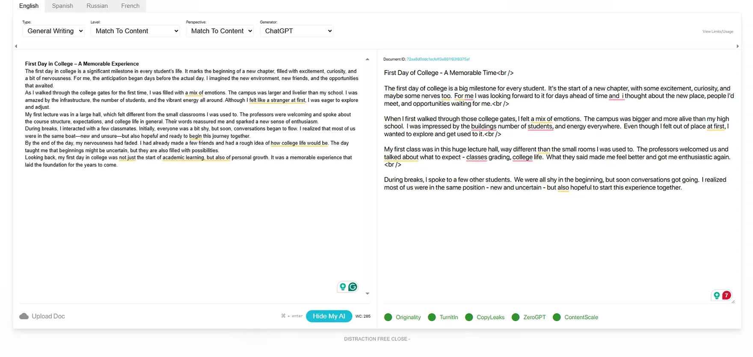Open the red 7 Grammarly issues badge
Image resolution: width=753 pixels, height=357 pixels.
tap(726, 295)
